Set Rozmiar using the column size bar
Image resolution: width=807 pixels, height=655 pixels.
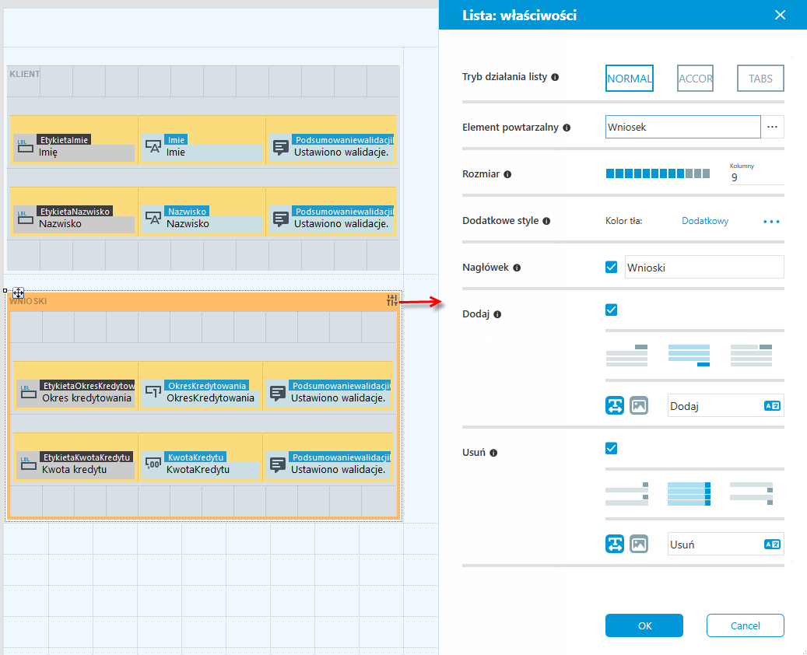click(x=658, y=174)
